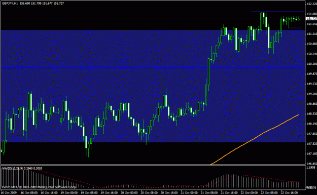Click the 150.88 price axis label

tap(312, 44)
